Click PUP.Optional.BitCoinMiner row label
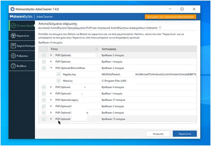This screenshot has width=211, height=146. [x=70, y=68]
